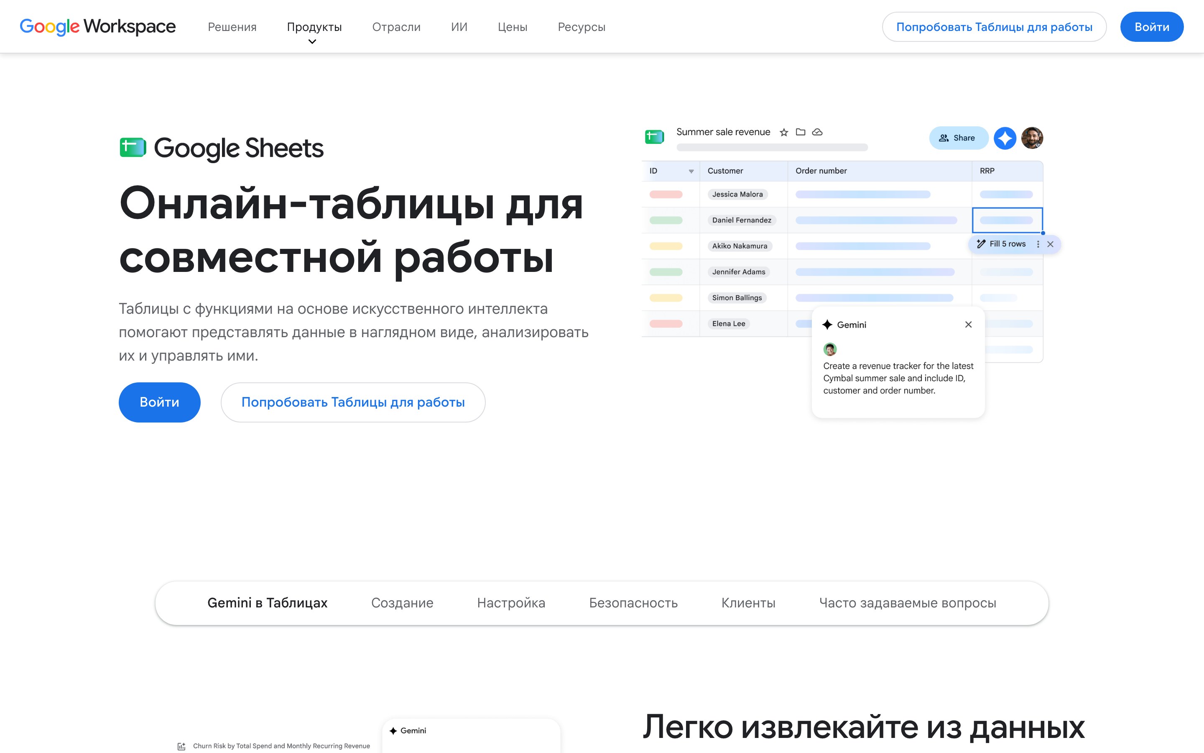Switch to the Создание tab
This screenshot has height=753, width=1204.
click(x=402, y=602)
